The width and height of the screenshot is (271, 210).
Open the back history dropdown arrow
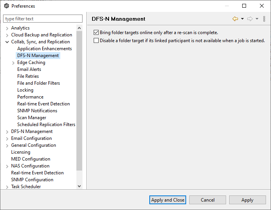[242, 19]
